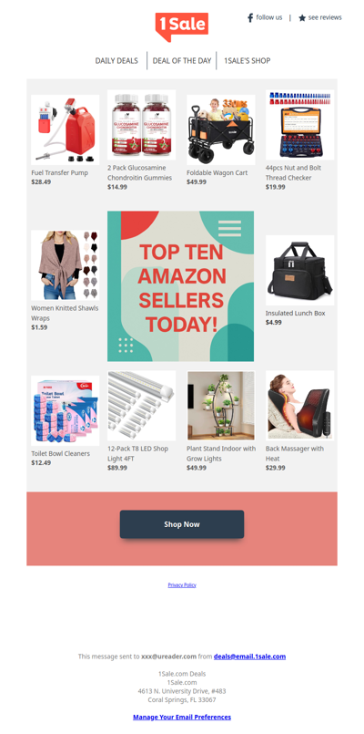The width and height of the screenshot is (364, 734).
Task: Click the Facebook follow us icon
Action: [x=250, y=18]
